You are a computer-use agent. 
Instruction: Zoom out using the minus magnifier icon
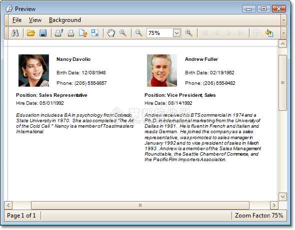pos(139,33)
